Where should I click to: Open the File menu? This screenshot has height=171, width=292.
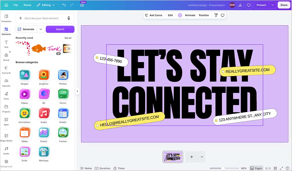[x=16, y=5]
